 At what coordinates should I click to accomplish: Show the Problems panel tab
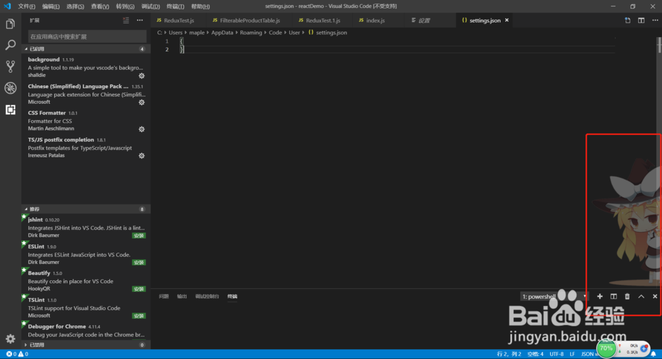click(164, 297)
